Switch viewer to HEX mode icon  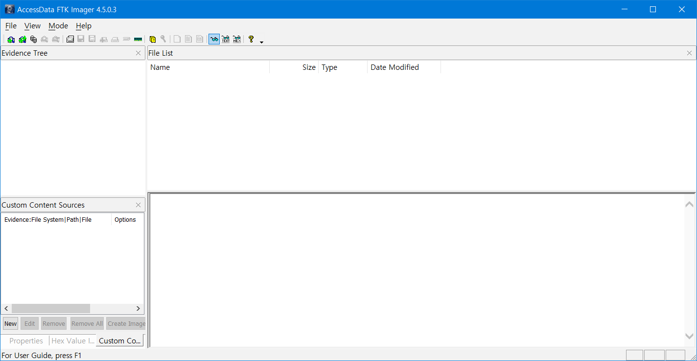click(237, 40)
